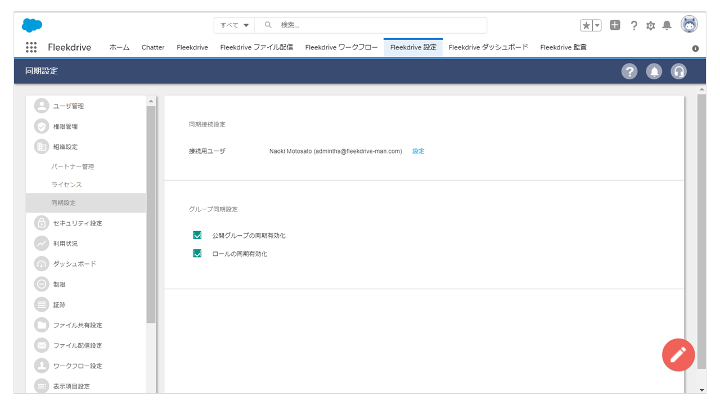
Task: Click the page scrollbar down arrow
Action: [x=701, y=389]
